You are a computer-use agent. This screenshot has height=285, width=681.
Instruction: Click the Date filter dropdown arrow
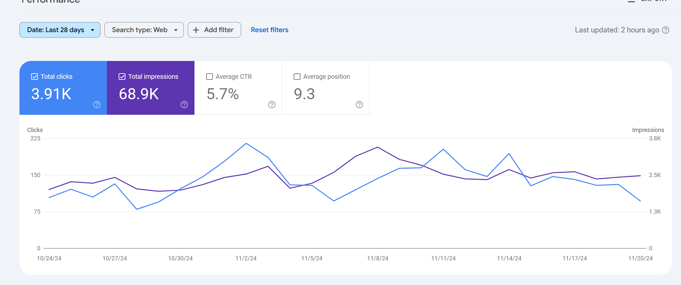(x=93, y=30)
